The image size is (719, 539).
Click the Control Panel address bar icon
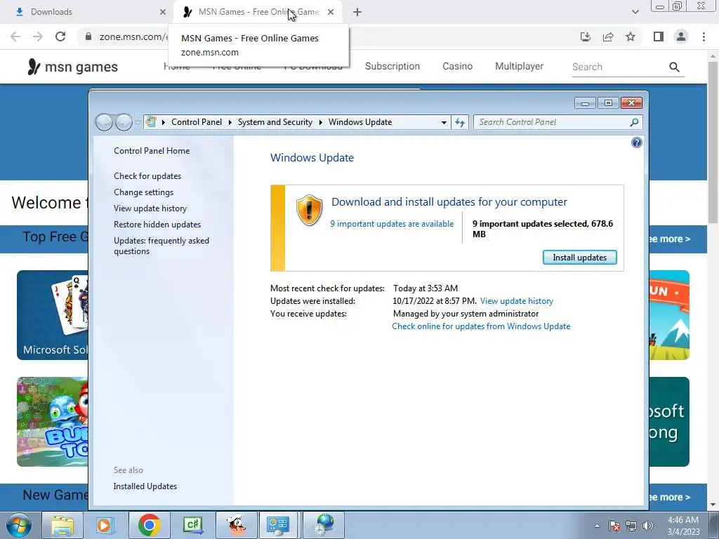click(x=151, y=122)
